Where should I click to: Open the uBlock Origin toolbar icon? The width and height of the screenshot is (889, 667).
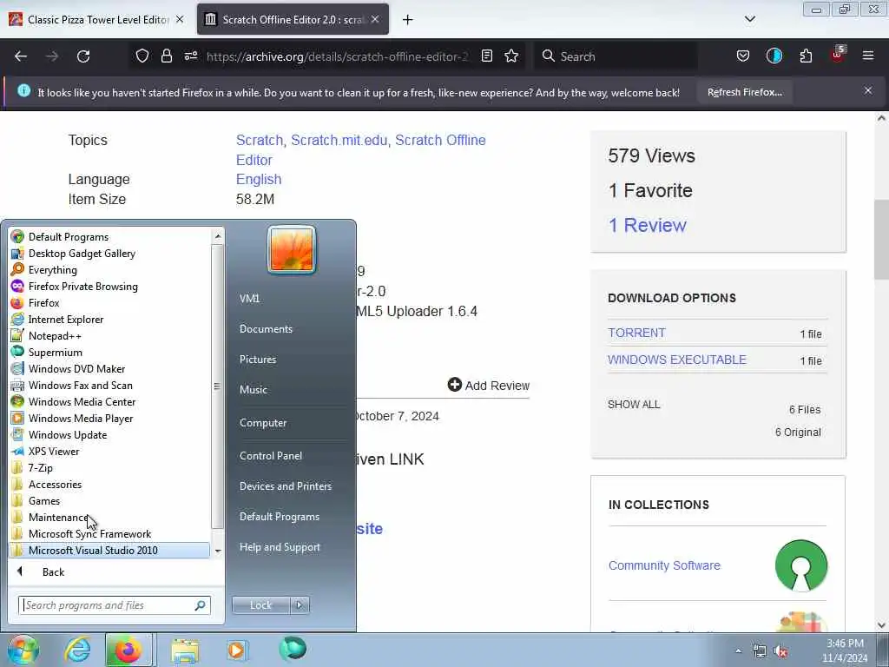[x=838, y=55]
